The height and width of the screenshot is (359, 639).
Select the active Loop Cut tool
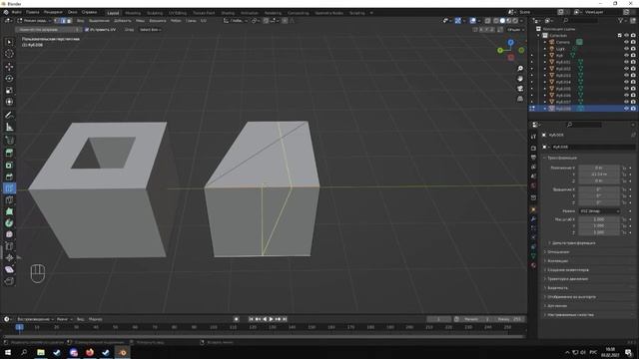[9, 188]
